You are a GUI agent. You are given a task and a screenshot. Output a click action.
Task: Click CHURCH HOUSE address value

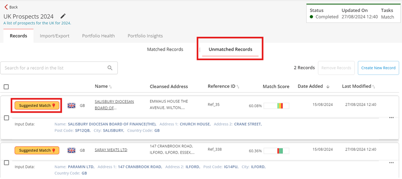coord(195,124)
